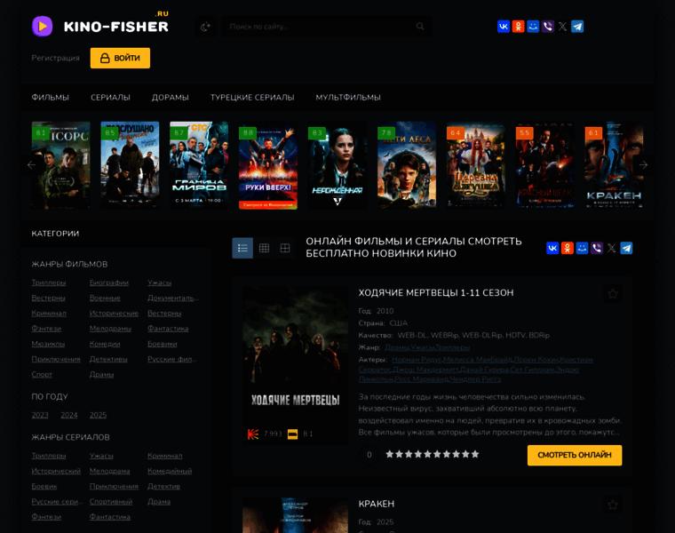Open the VK icon in the header
The image size is (675, 533).
(x=504, y=27)
